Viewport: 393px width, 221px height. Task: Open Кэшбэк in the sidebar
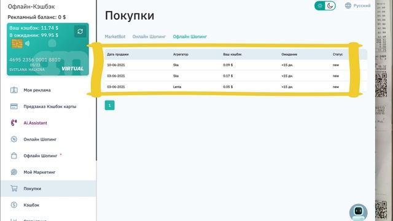point(31,204)
